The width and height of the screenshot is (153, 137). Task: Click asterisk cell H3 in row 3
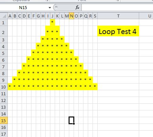coord(43,40)
